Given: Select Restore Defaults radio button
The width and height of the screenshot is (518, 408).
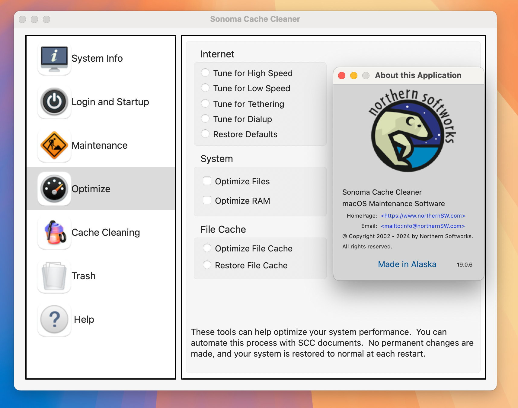Looking at the screenshot, I should point(205,134).
